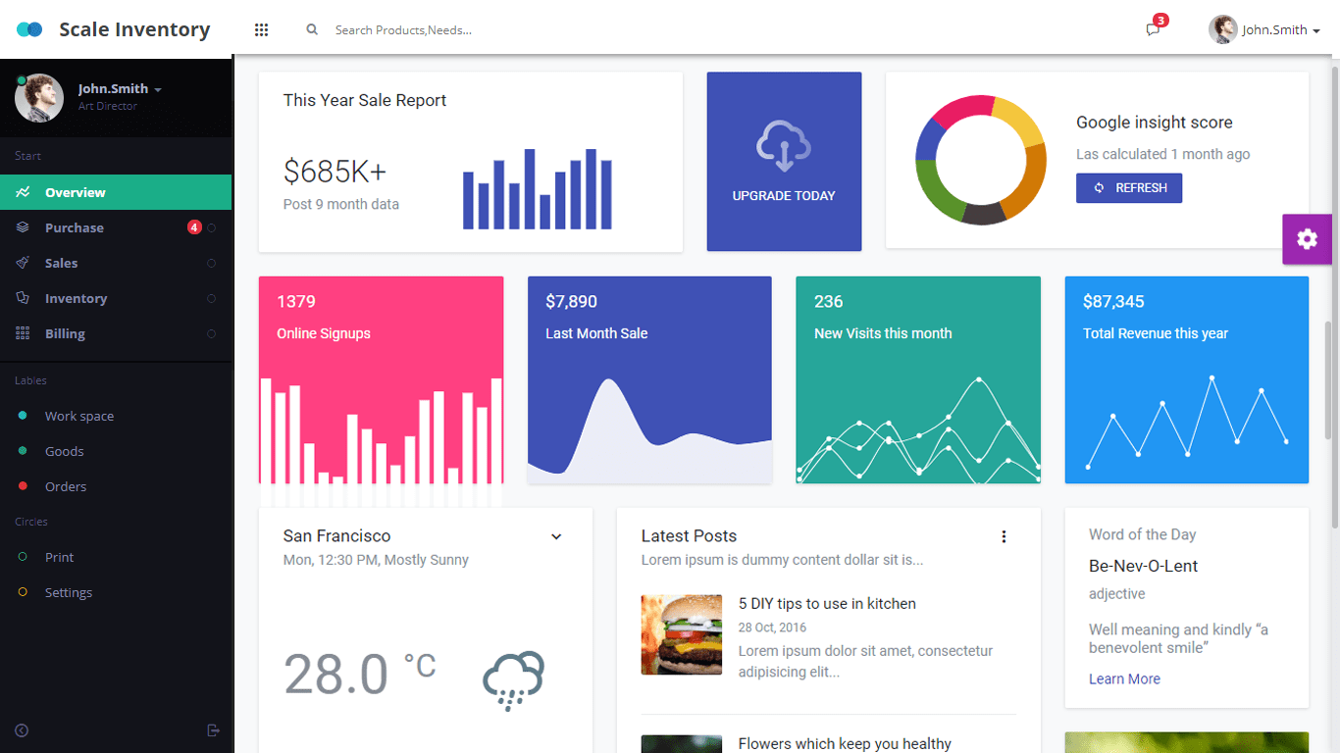Viewport: 1340px width, 753px height.
Task: Click the Scale Inventory logo icon
Action: (29, 29)
